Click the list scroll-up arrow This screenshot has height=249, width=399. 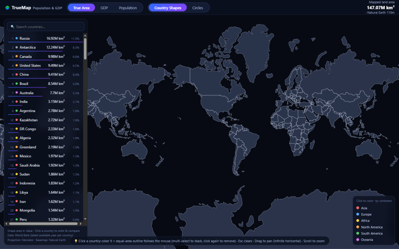(x=85, y=36)
